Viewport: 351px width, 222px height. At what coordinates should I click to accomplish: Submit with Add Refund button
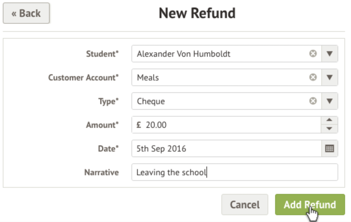point(309,205)
